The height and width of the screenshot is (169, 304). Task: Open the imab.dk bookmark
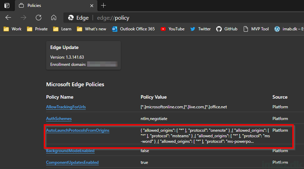point(289,29)
